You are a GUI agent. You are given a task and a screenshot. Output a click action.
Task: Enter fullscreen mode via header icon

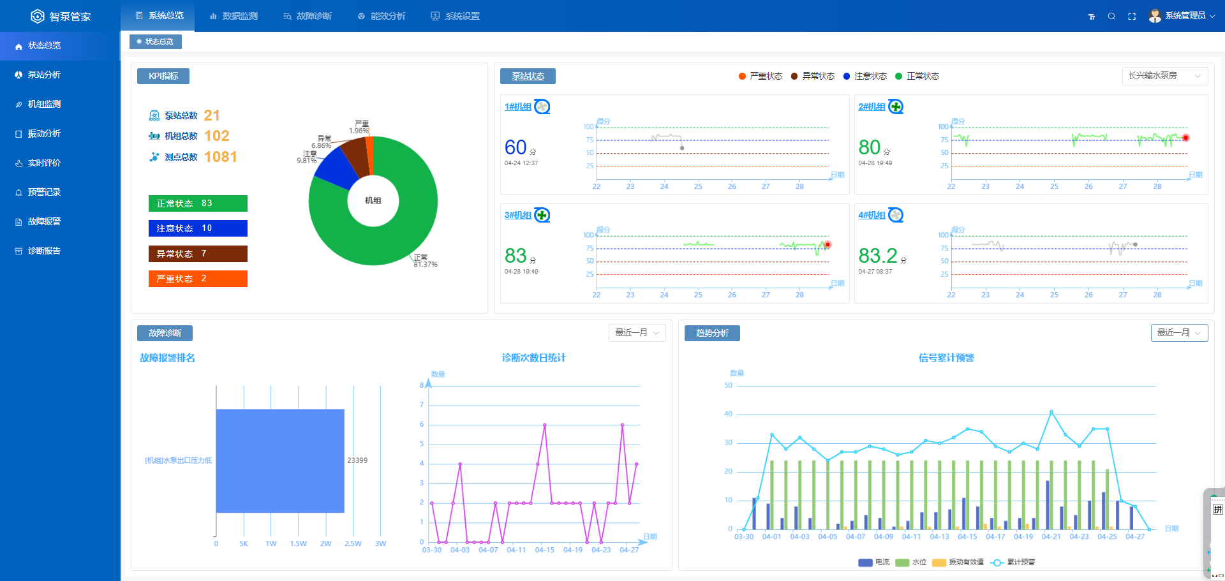pos(1132,17)
